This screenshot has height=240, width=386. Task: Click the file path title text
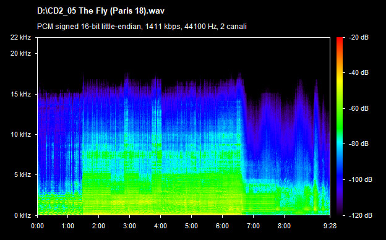pos(101,11)
